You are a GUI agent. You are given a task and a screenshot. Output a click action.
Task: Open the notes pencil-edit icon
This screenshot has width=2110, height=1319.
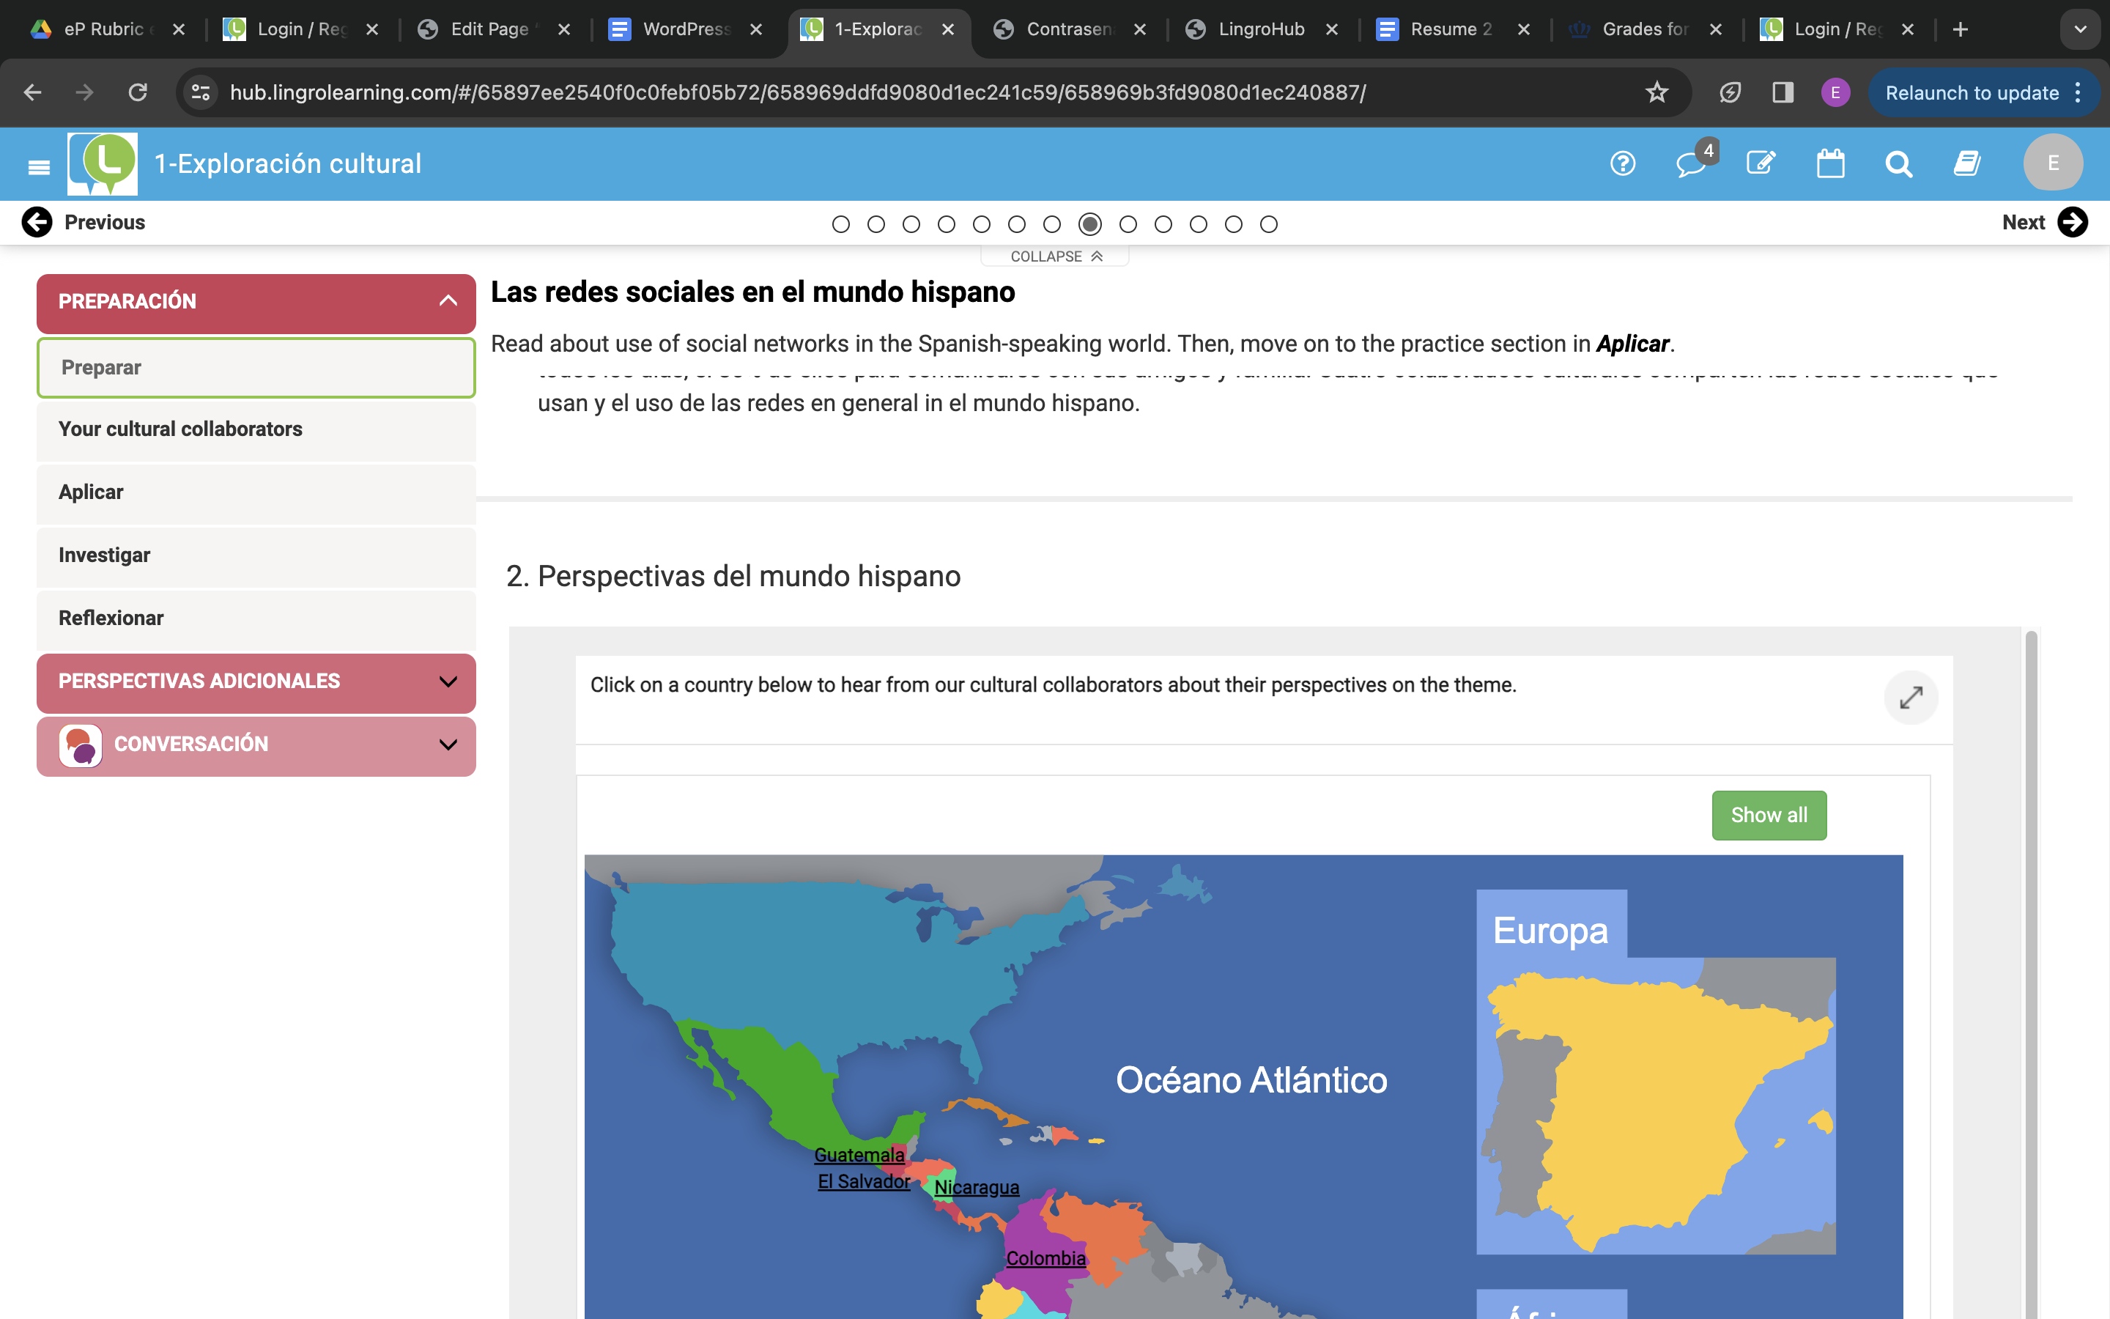[x=1761, y=163]
